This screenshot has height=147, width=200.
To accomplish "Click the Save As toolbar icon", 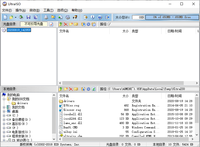I will pyautogui.click(x=36, y=17).
